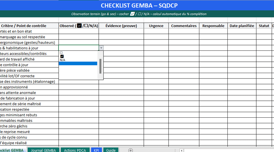Select the empty checkbox option in dropdown list
274x152 pixels.
tap(61, 53)
